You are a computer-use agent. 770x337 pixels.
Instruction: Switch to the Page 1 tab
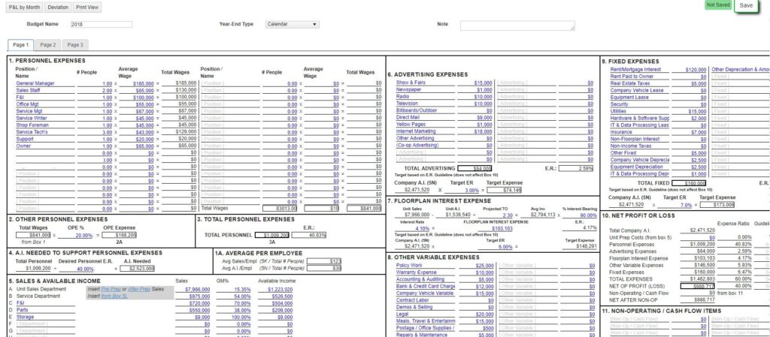(x=20, y=44)
